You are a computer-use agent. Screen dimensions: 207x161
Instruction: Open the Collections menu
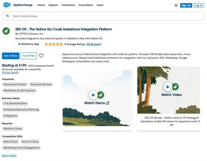coord(68,5)
